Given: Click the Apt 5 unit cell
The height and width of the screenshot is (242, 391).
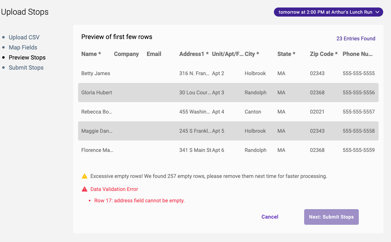Looking at the screenshot, I should (218, 131).
